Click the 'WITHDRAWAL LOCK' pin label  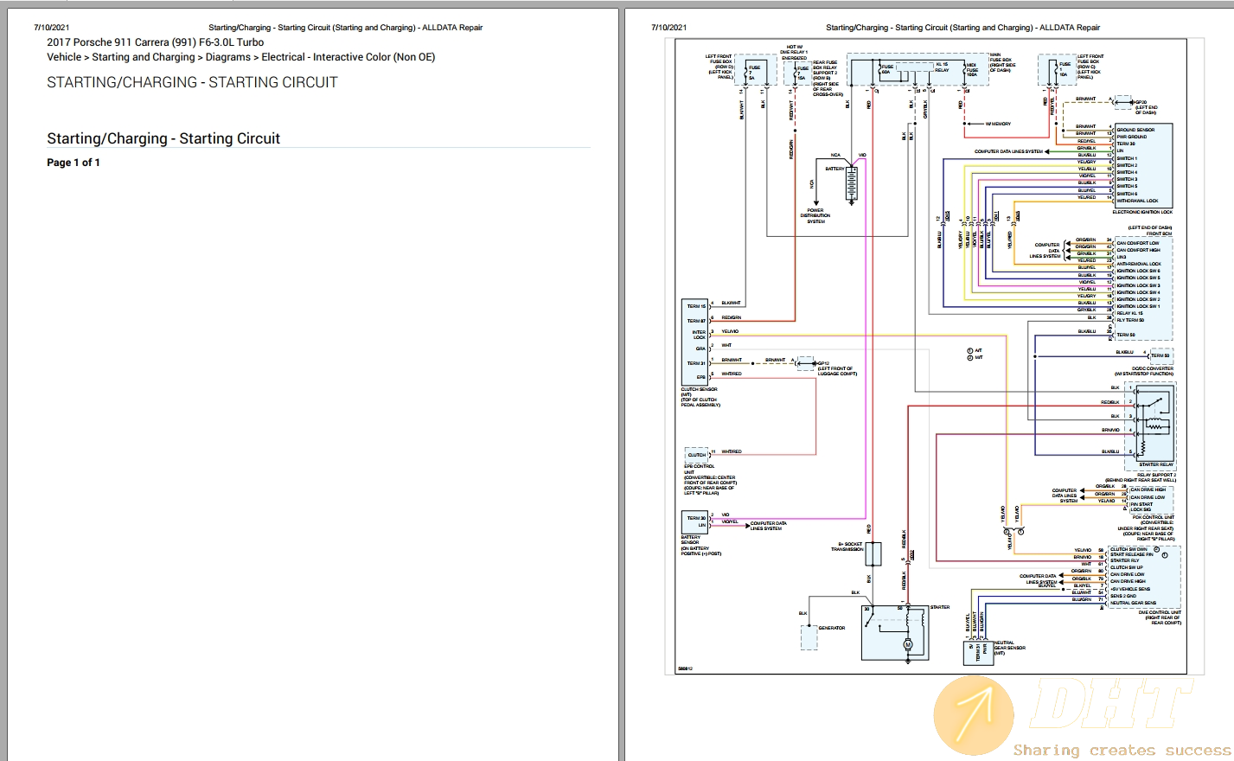[x=1137, y=201]
